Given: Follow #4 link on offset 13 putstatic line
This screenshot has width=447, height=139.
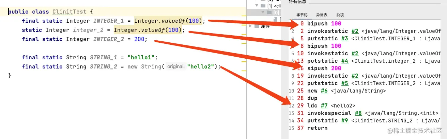Looking at the screenshot, I should point(344,61).
